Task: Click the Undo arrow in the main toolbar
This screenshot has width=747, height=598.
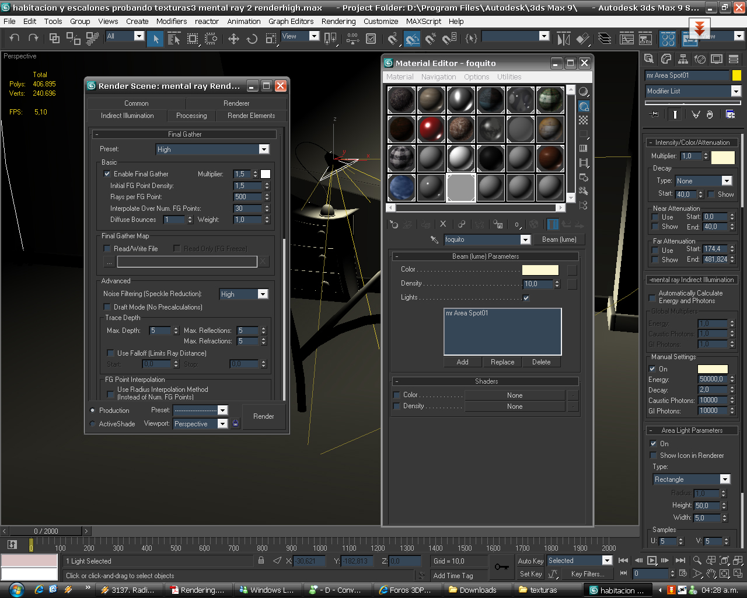Action: (15, 38)
